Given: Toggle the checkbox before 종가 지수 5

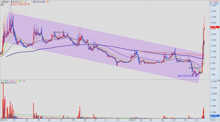Looking at the screenshot, I should pos(9,2).
